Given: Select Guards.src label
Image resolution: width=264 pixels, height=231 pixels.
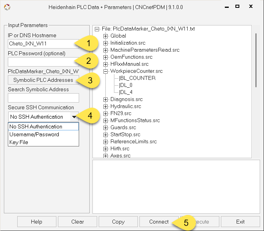Looking at the screenshot, I should pyautogui.click(x=123, y=128).
